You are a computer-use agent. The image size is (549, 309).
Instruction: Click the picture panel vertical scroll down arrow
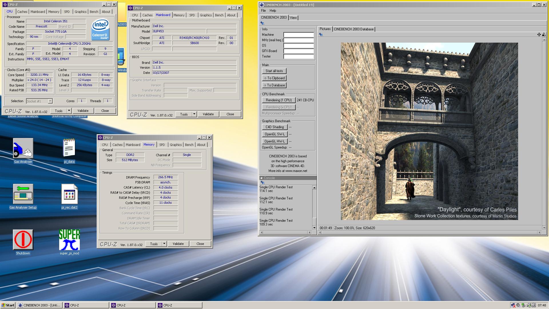(x=544, y=228)
